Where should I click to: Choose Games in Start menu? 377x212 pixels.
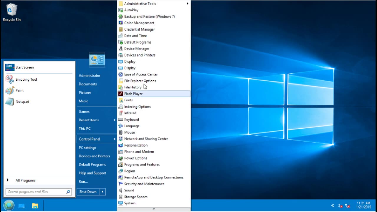tap(84, 112)
